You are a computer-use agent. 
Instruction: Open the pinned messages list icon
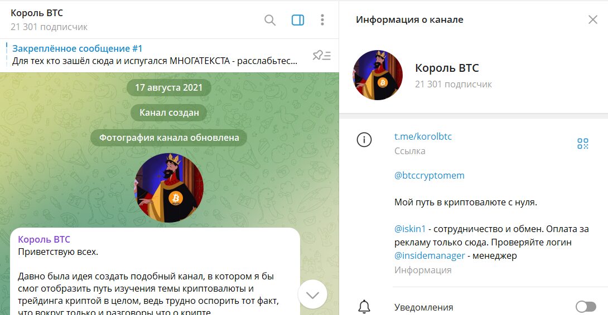[322, 55]
